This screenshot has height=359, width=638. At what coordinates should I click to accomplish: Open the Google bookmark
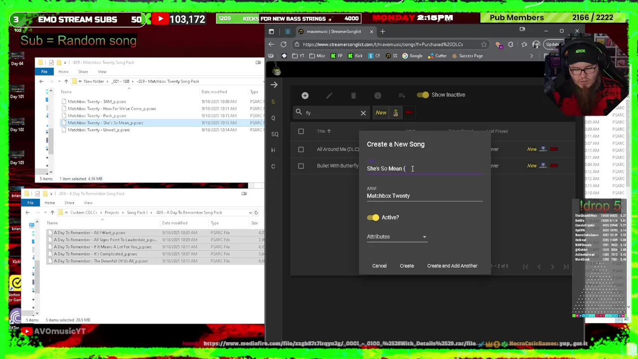point(413,56)
